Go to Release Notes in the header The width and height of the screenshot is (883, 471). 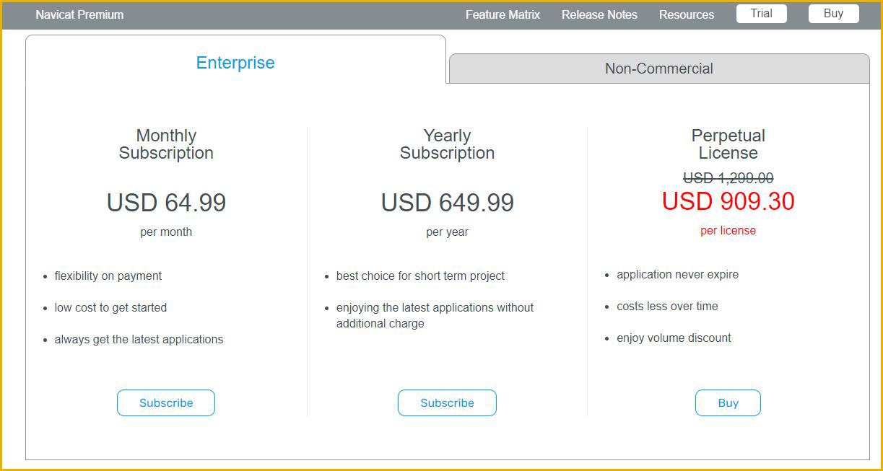click(599, 14)
